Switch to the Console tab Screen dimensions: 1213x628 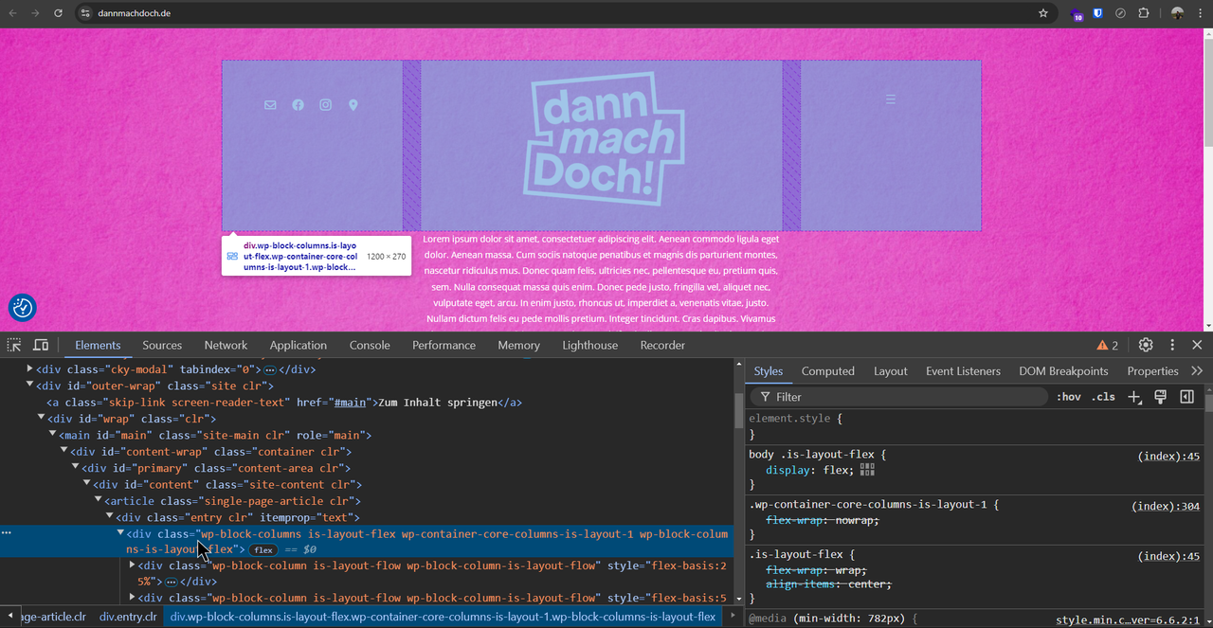tap(370, 345)
